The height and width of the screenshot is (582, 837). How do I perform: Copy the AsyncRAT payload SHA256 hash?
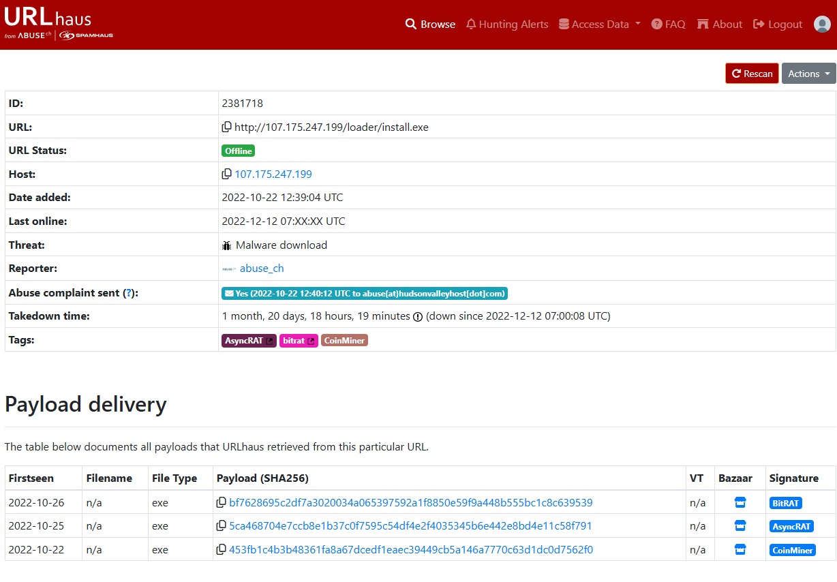222,526
